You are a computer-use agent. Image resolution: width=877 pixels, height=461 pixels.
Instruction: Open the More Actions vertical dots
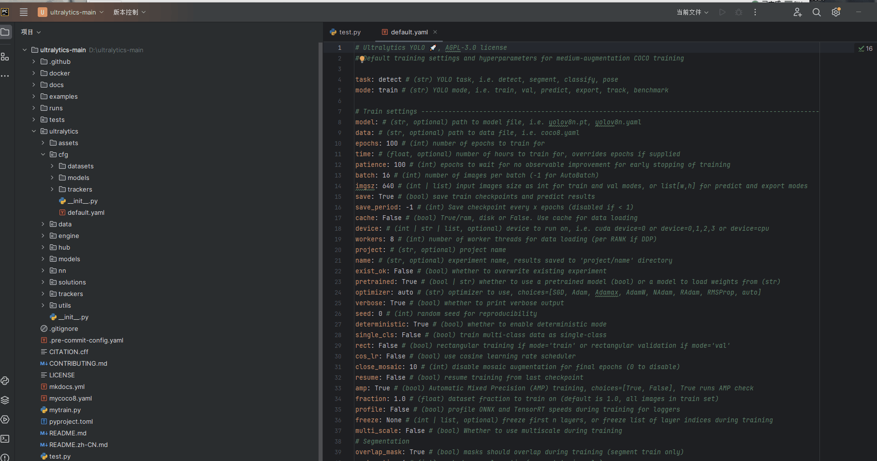(755, 12)
